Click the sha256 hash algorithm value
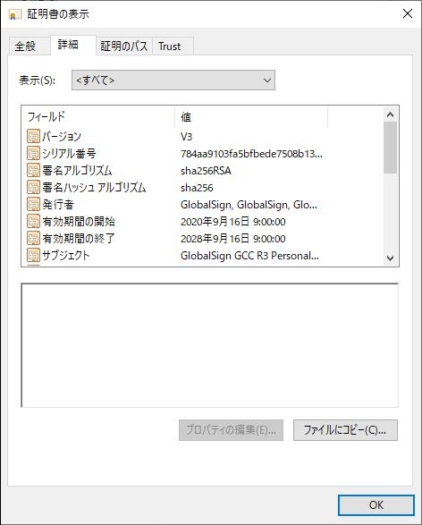 point(197,188)
